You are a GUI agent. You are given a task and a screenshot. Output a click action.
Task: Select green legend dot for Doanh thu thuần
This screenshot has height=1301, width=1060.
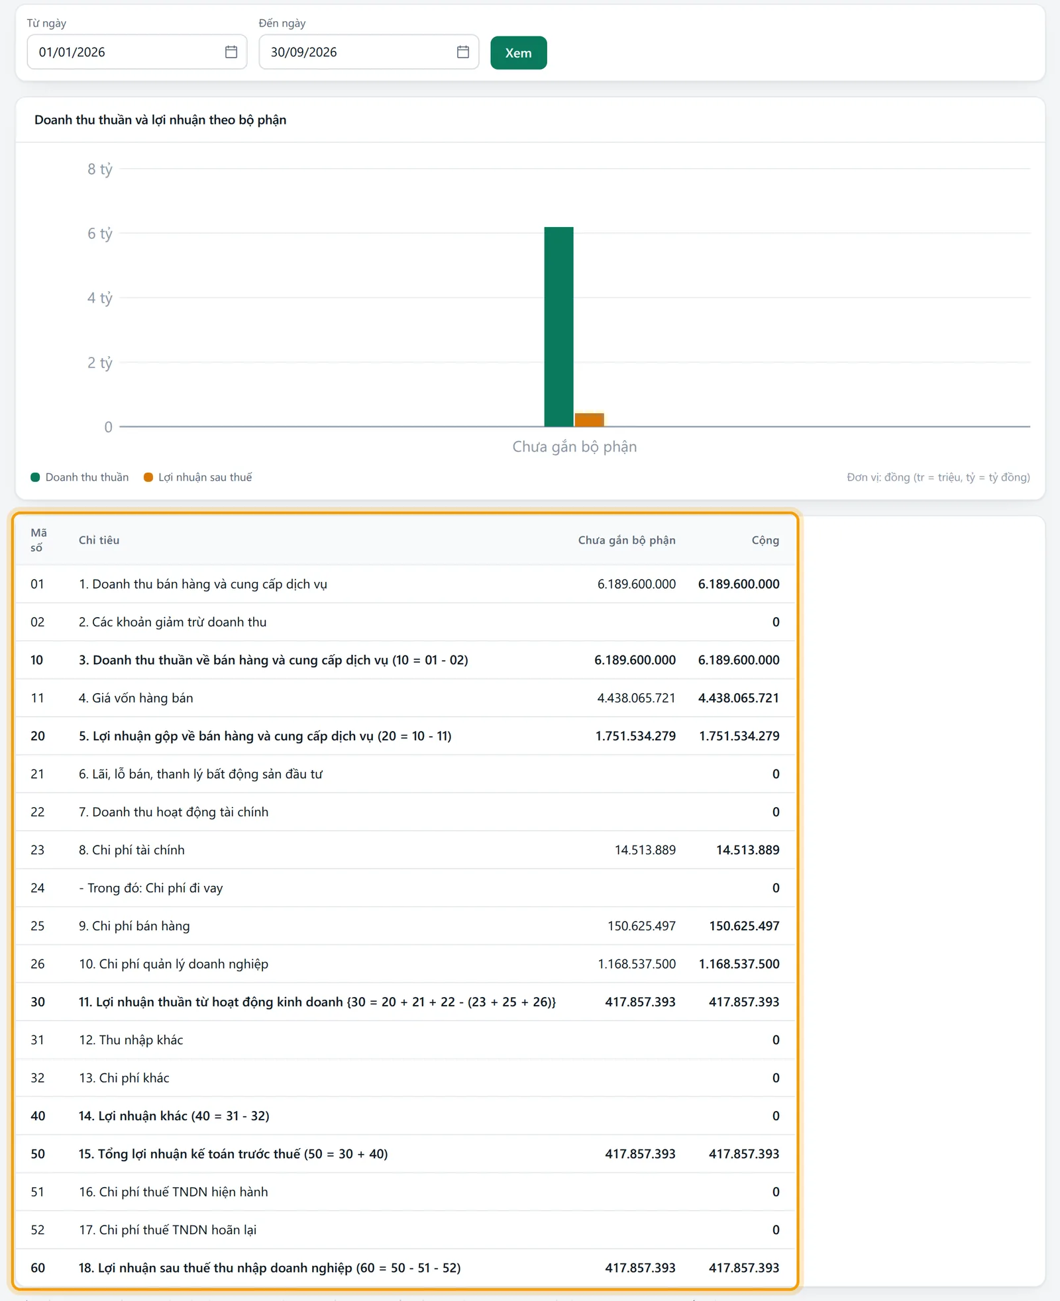36,477
